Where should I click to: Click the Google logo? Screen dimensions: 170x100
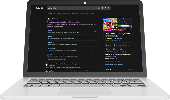click(x=40, y=8)
